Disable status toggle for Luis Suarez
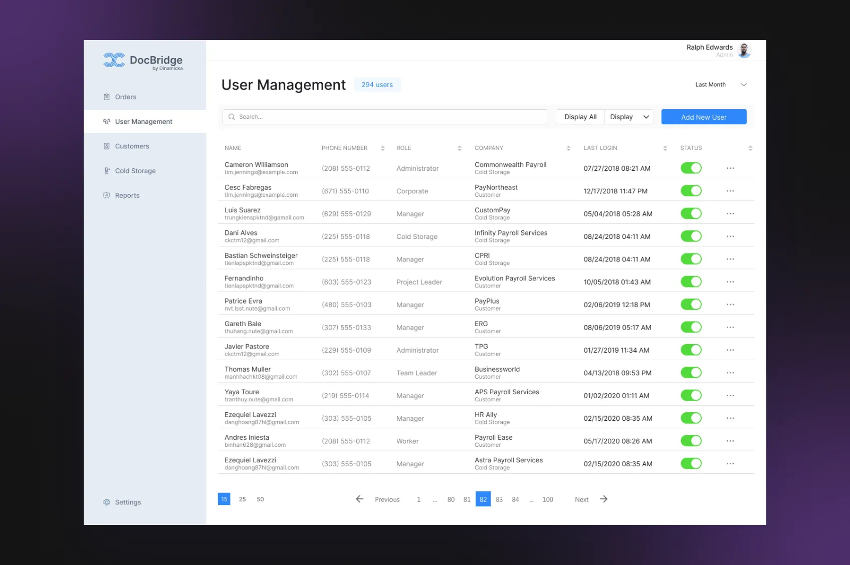This screenshot has height=565, width=850. pyautogui.click(x=691, y=214)
